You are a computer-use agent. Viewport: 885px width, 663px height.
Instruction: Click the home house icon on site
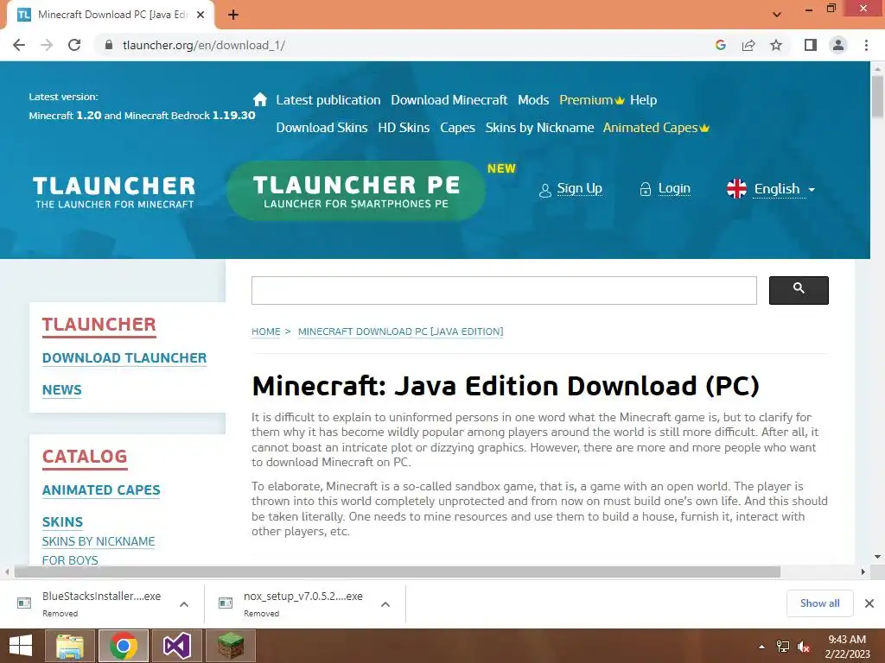pyautogui.click(x=259, y=100)
